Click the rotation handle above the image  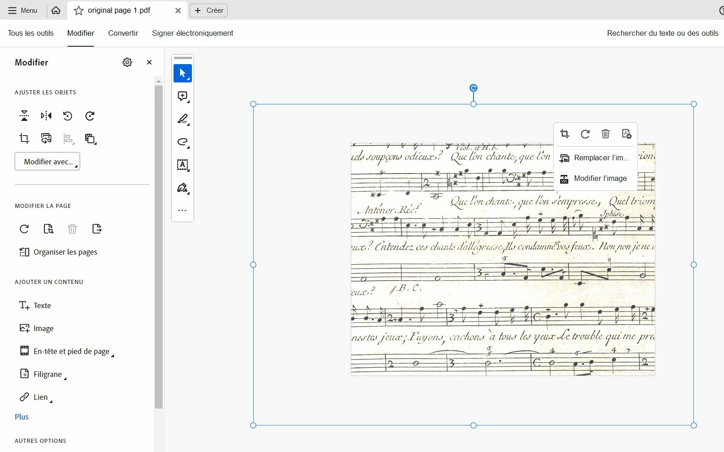474,88
